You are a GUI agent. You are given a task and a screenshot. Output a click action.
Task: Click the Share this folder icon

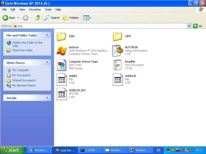tap(9, 50)
